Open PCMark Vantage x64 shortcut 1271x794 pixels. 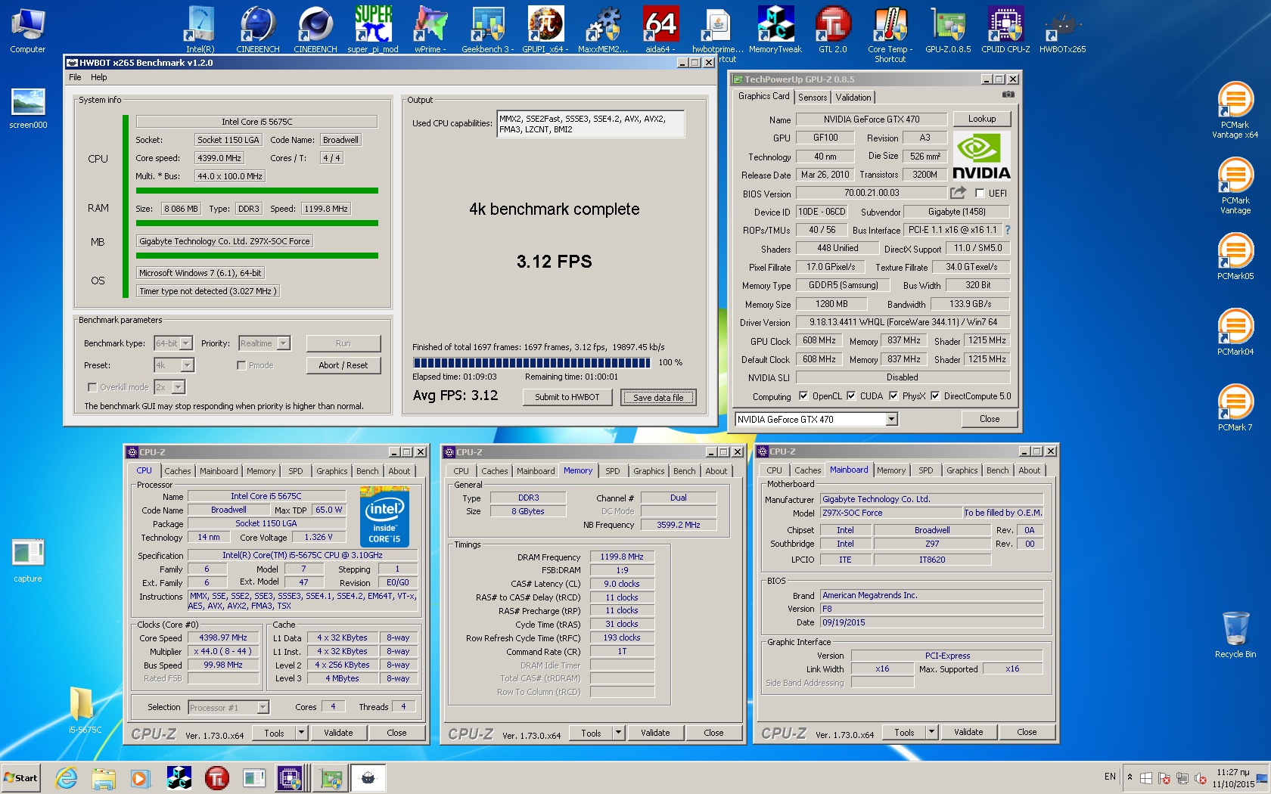(1235, 110)
